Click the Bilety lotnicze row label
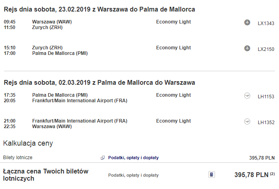The image size is (279, 189). click(18, 158)
